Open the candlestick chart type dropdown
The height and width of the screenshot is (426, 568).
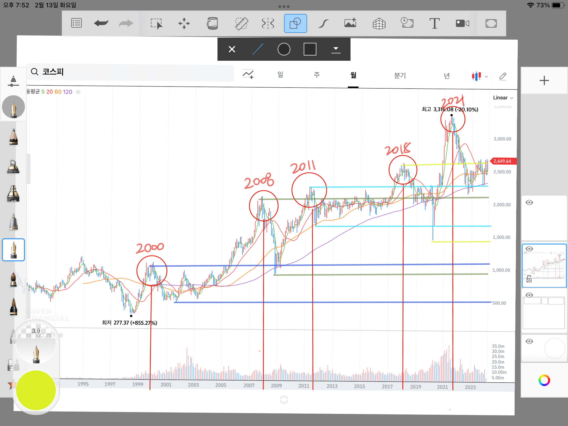coord(480,76)
